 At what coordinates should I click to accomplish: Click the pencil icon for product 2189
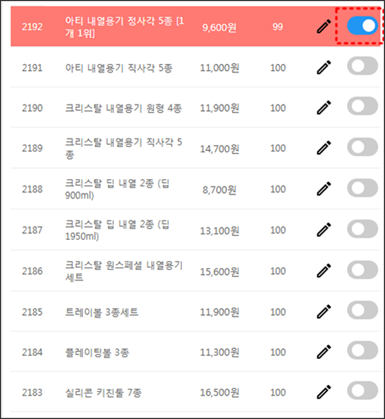point(324,148)
